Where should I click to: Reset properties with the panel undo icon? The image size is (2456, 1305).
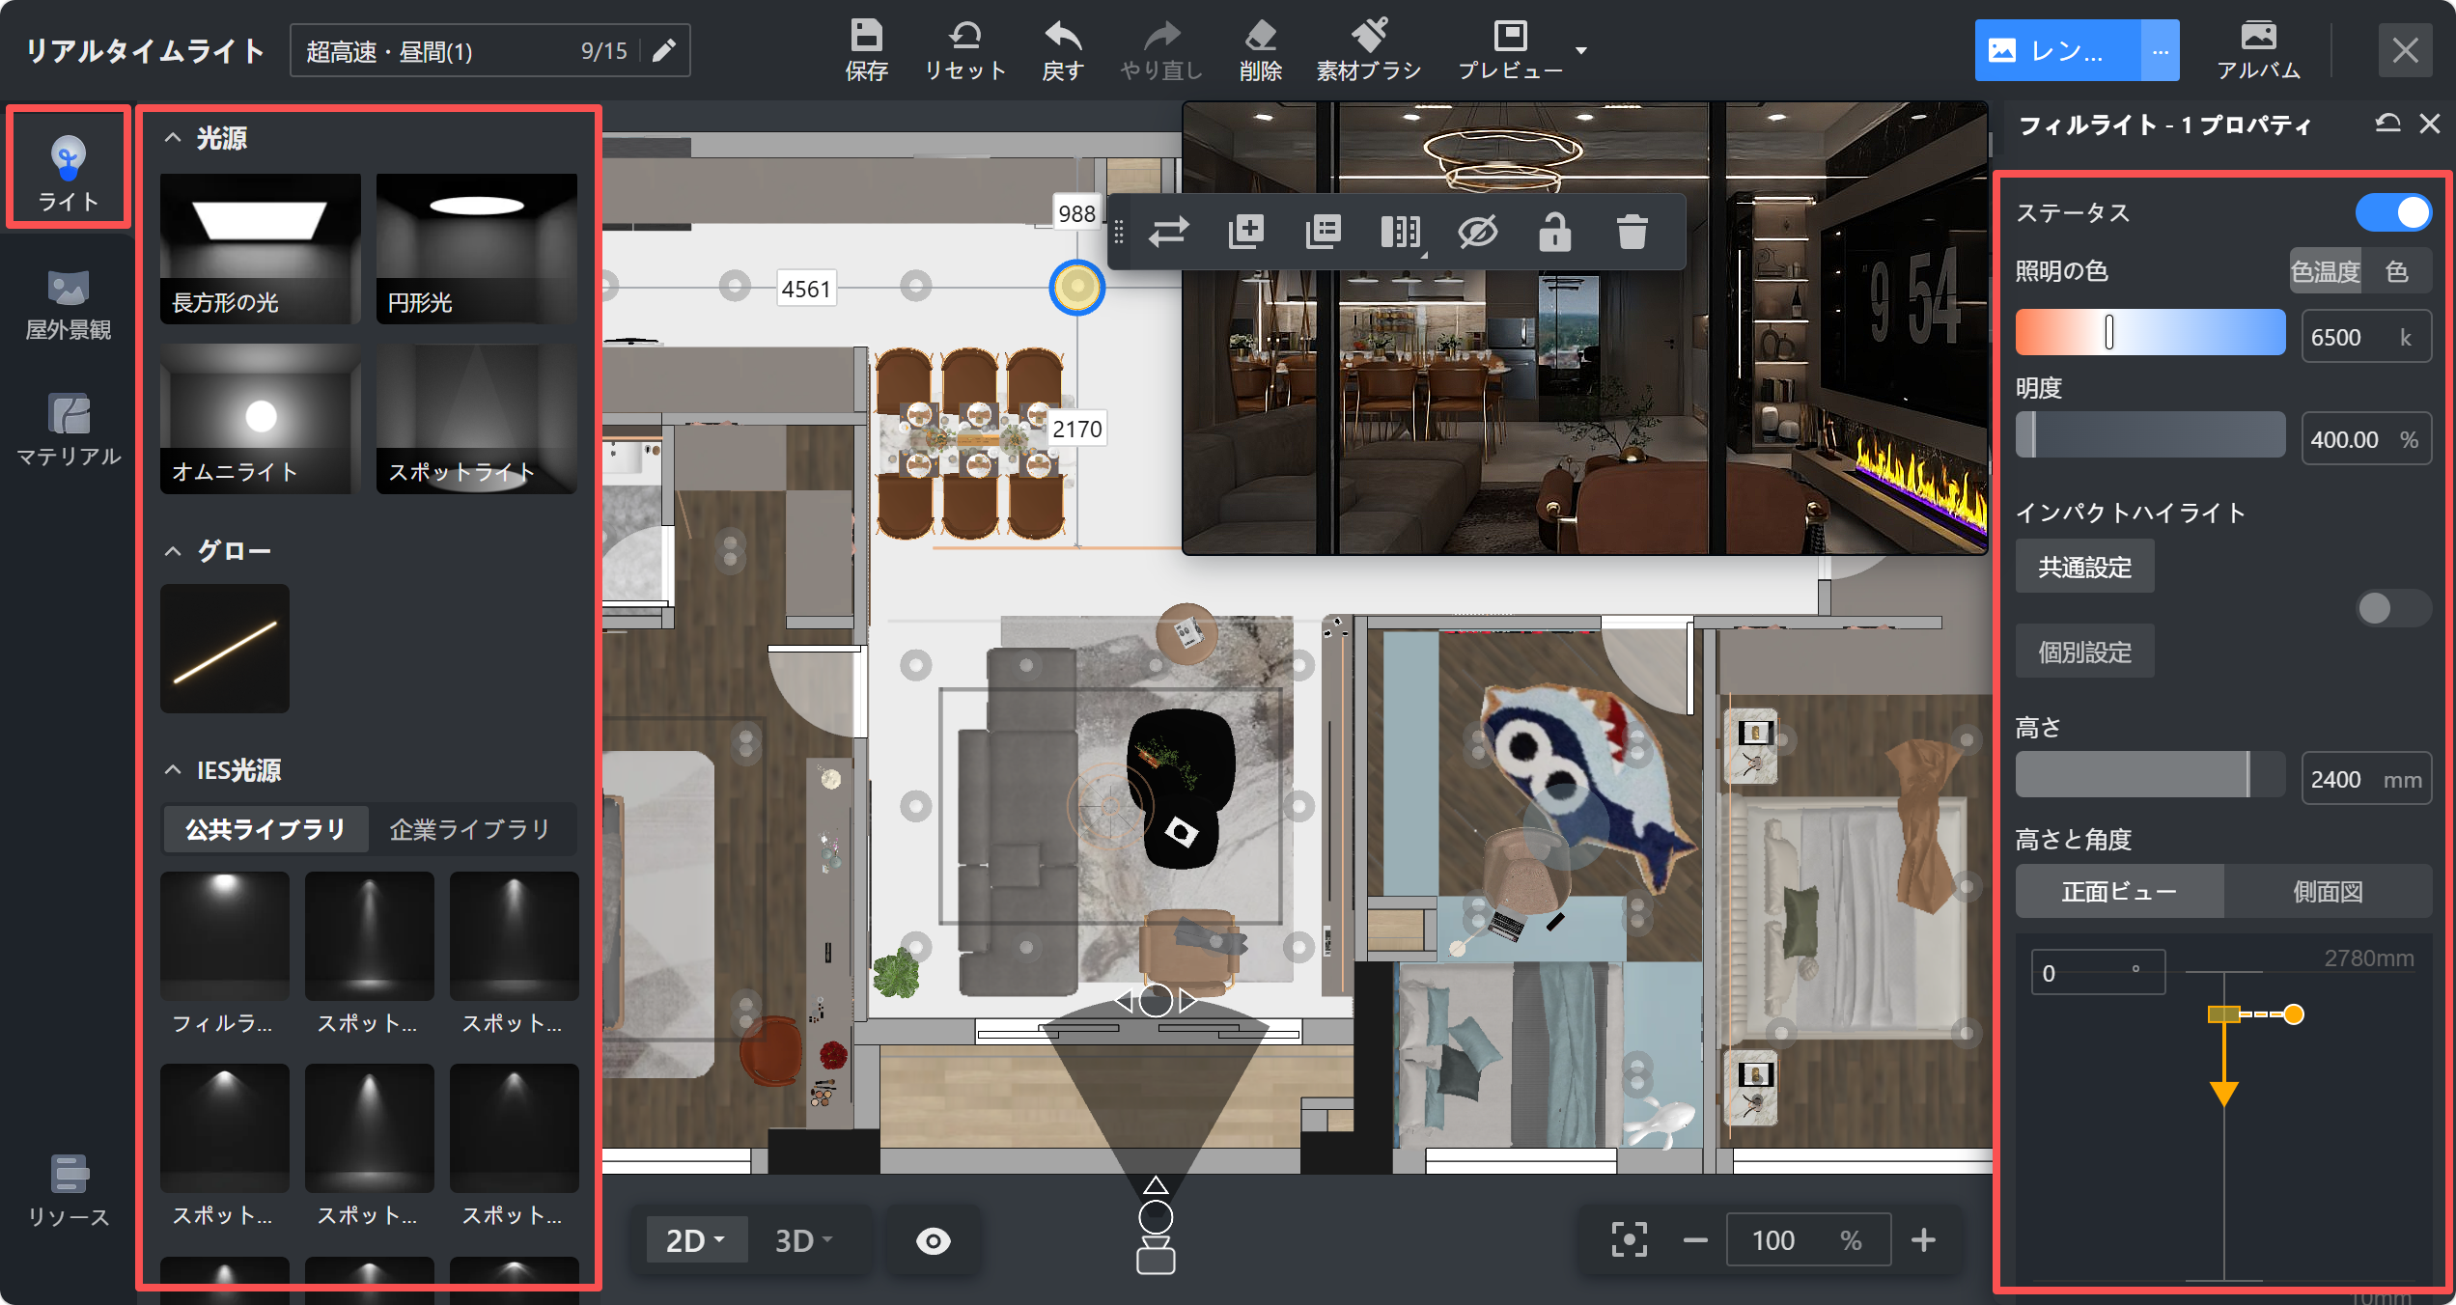2387,124
